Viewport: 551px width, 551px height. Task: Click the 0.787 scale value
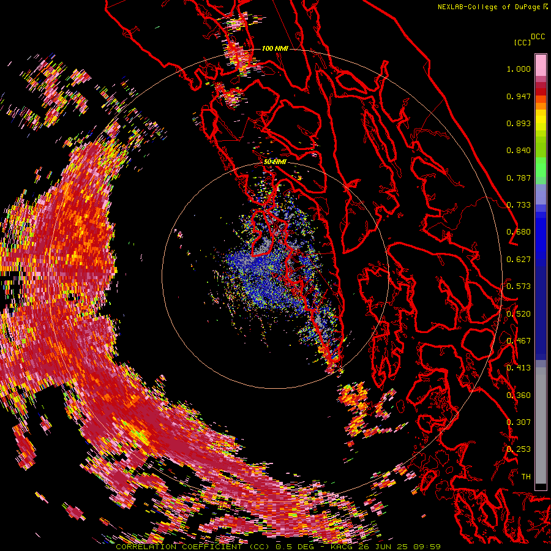tap(519, 178)
